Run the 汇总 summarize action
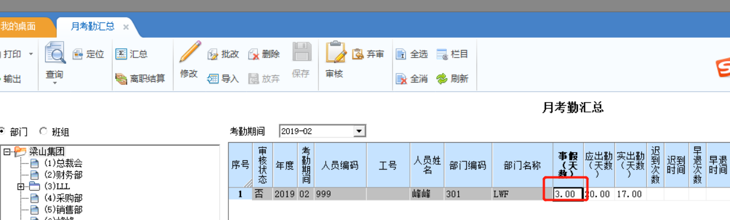The width and height of the screenshot is (730, 220). click(131, 54)
